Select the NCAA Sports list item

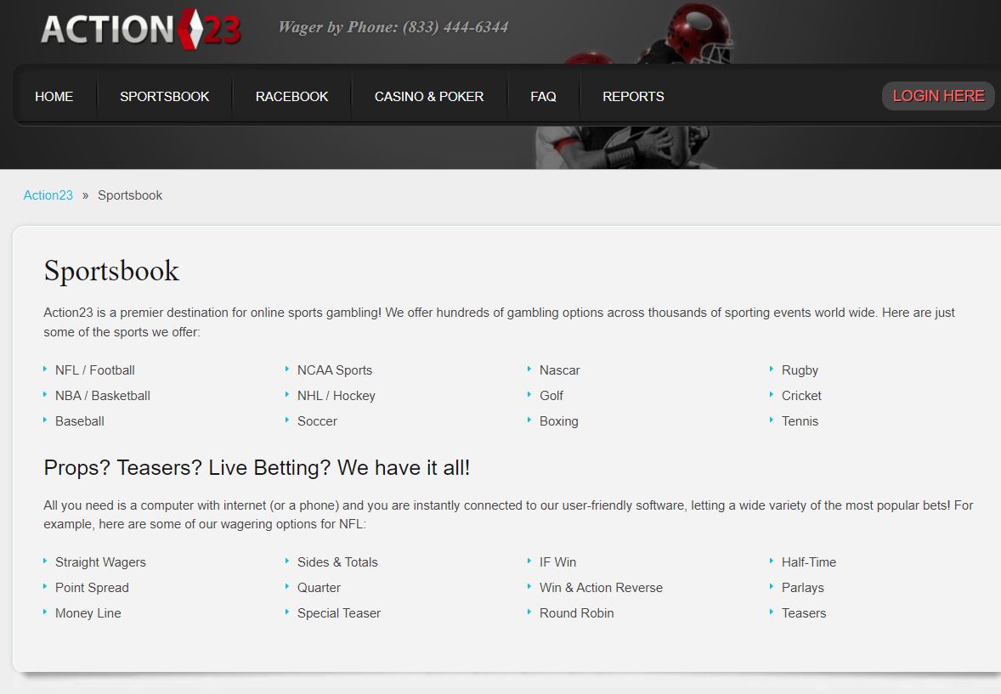(x=335, y=370)
